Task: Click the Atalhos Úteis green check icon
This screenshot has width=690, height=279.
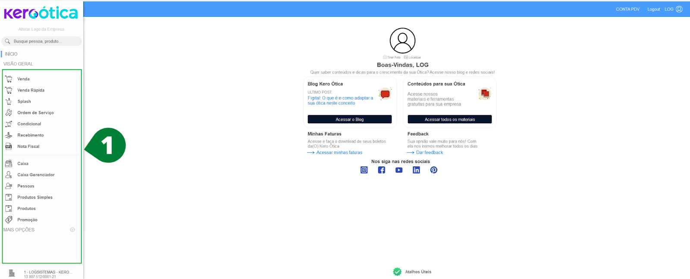Action: click(397, 272)
